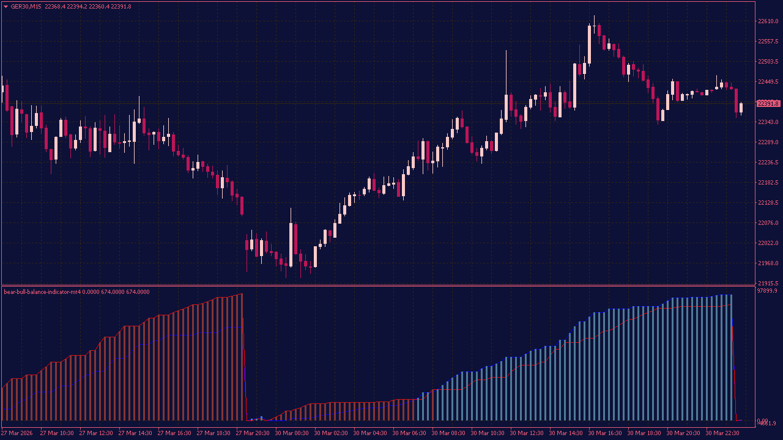Click the opening price 22368.4 in header

coord(54,5)
